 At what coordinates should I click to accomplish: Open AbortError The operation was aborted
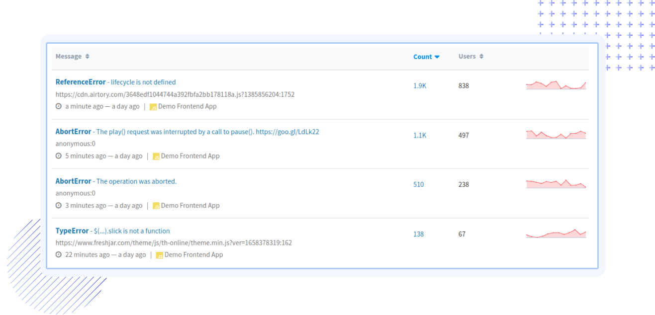[116, 181]
